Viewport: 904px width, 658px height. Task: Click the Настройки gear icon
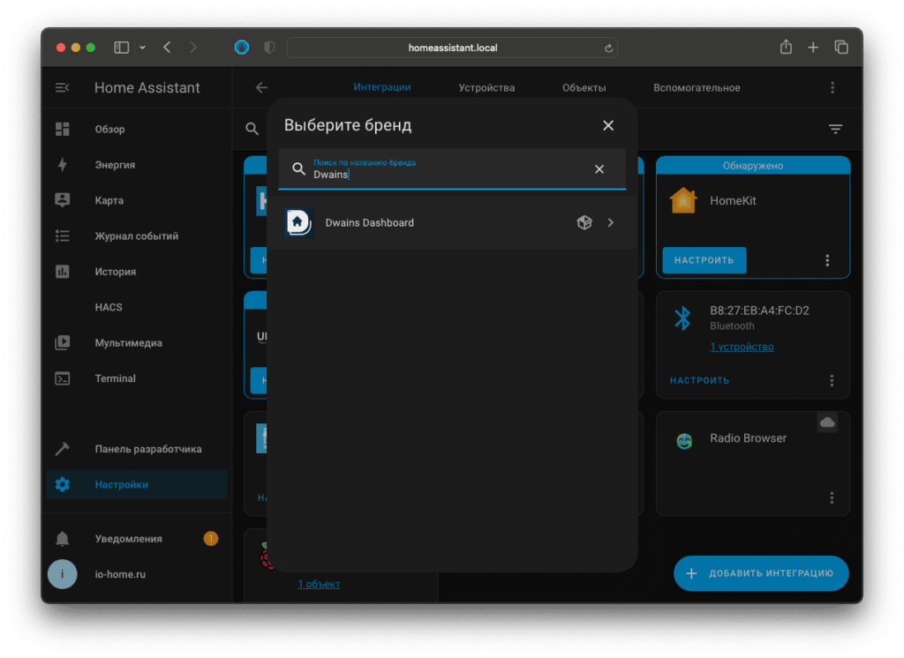point(63,484)
